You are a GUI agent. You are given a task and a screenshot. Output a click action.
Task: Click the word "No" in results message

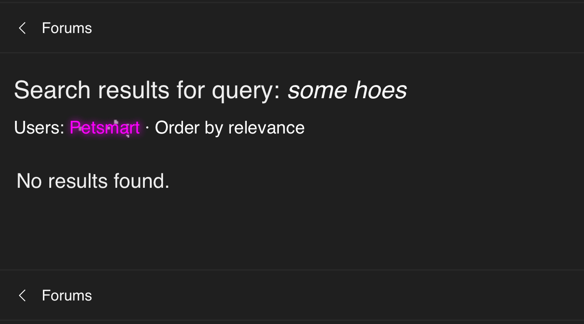(x=30, y=181)
